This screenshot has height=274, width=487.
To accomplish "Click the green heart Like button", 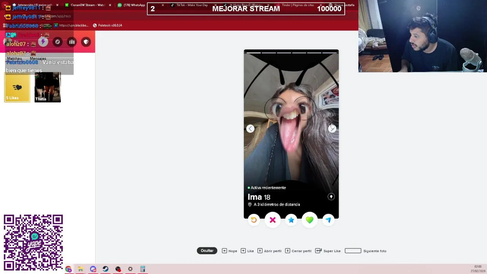I will (x=310, y=220).
